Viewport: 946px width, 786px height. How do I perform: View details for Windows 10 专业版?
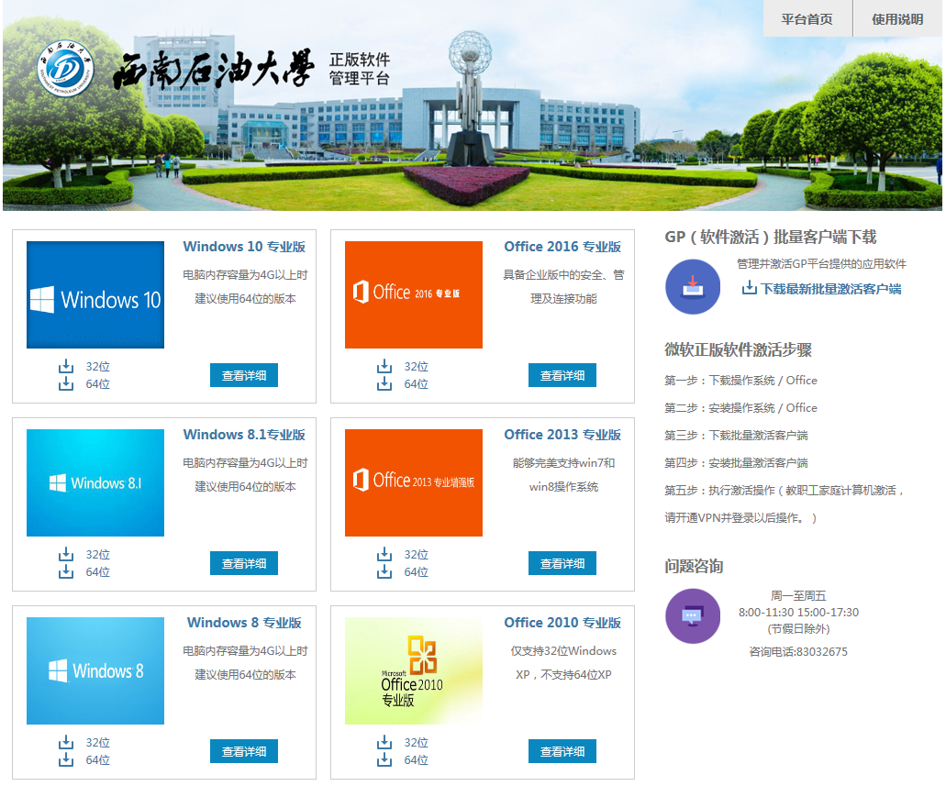coord(244,375)
